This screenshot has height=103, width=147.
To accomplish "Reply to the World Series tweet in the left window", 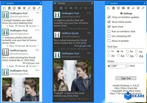I will coord(10,66).
